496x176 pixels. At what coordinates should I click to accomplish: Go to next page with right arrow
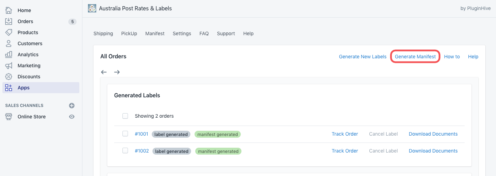(x=117, y=72)
